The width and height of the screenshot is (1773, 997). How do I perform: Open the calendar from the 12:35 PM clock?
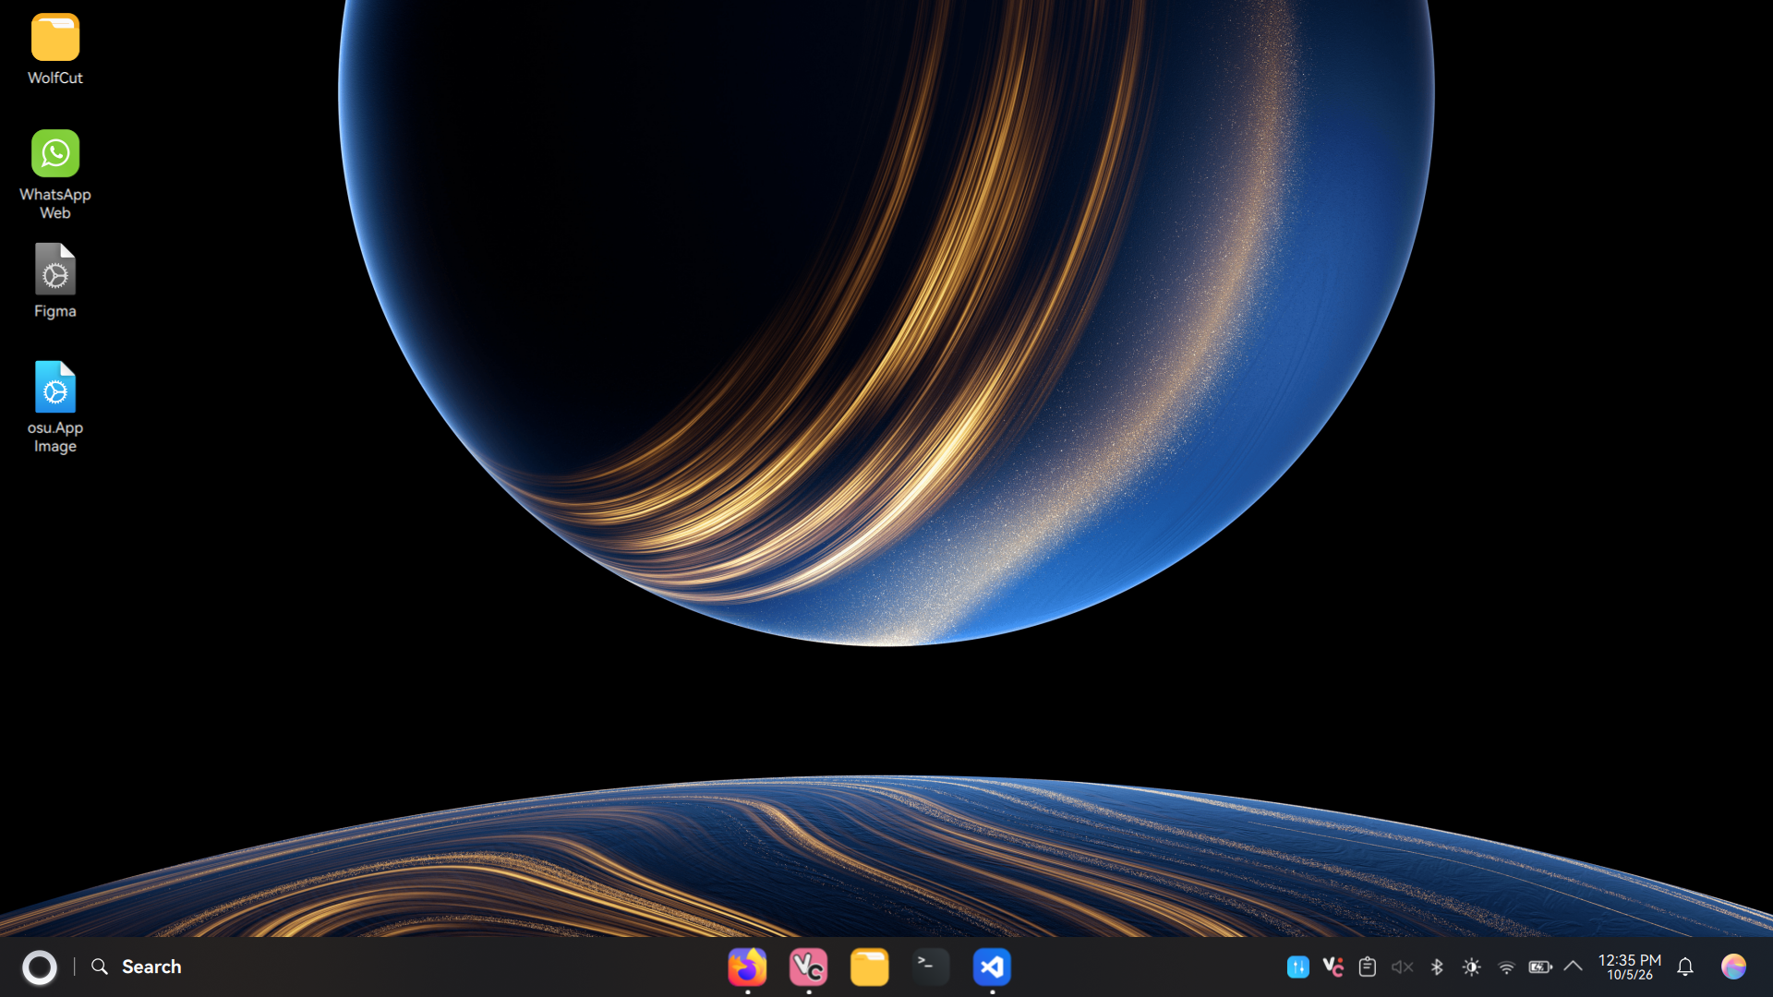[x=1629, y=967]
